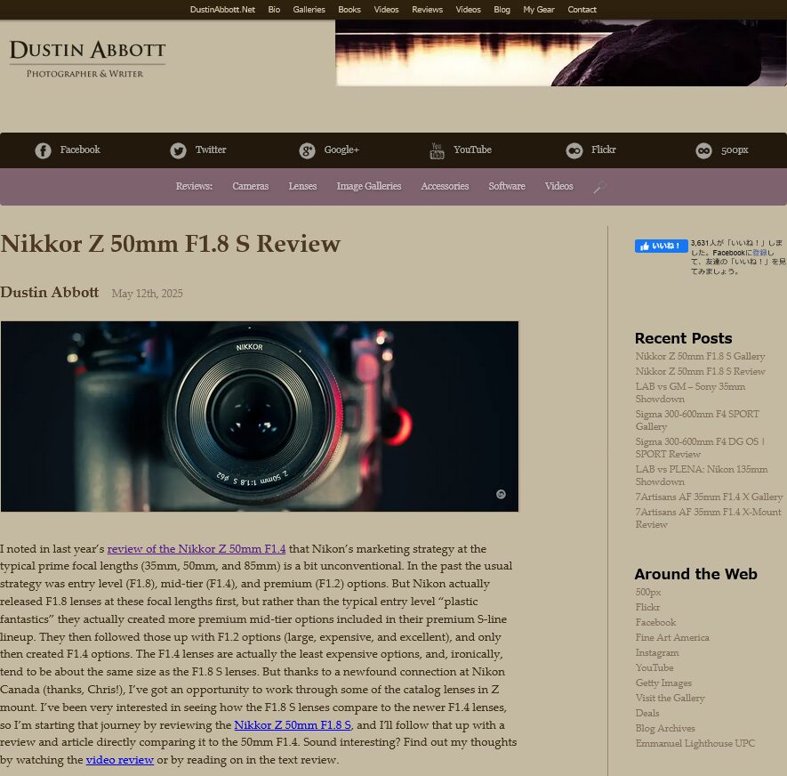Select Image Galleries in the reviews bar

pyautogui.click(x=369, y=186)
